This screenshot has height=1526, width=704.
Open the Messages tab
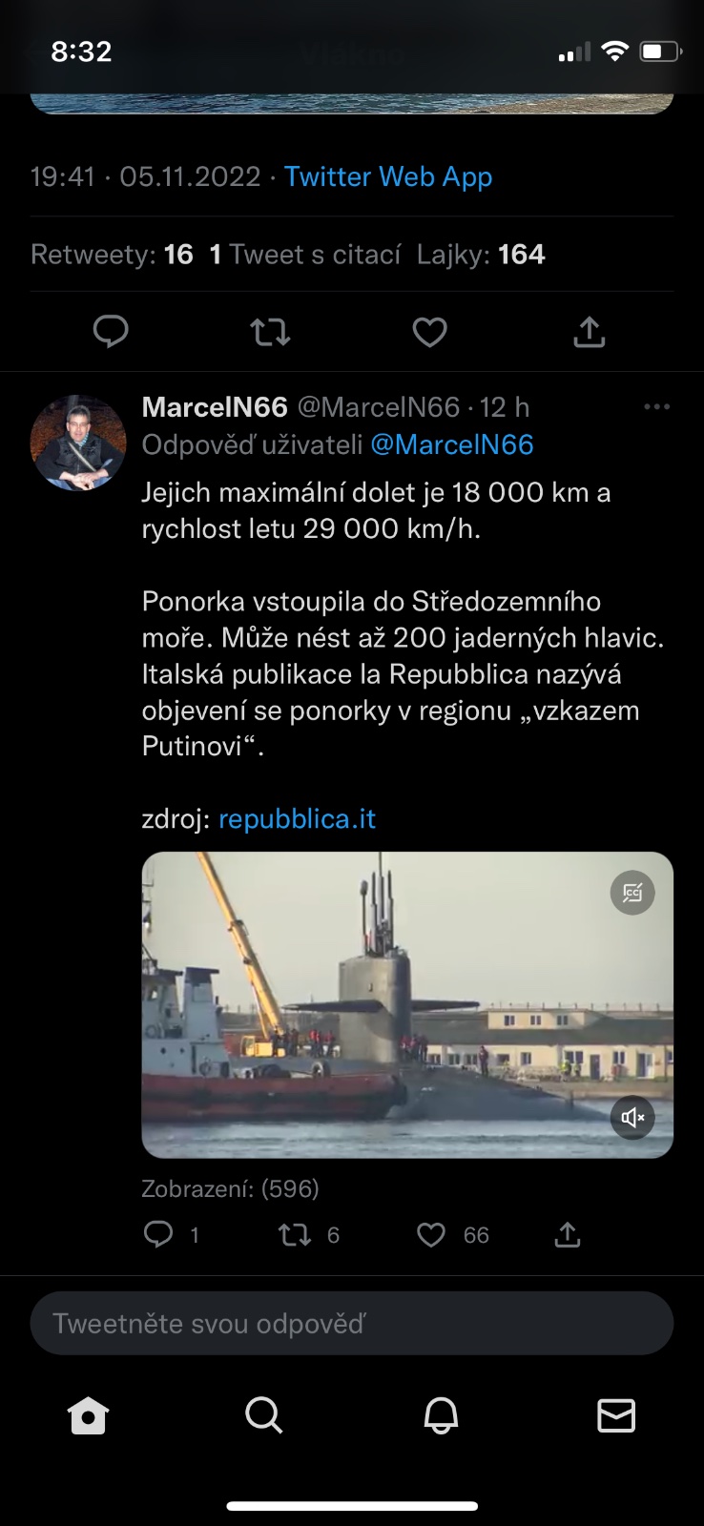tap(616, 1415)
